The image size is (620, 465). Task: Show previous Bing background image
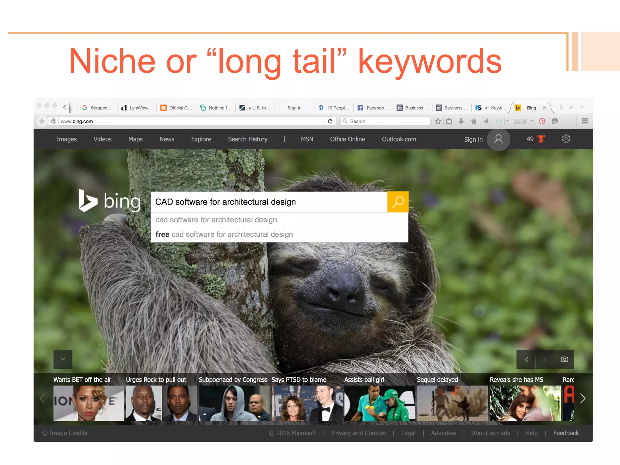(x=526, y=359)
